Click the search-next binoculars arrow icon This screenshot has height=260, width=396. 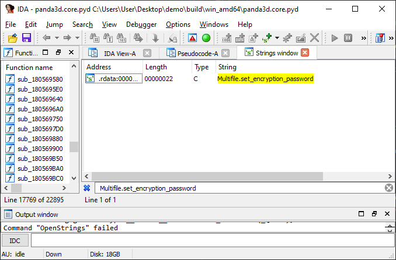(x=138, y=38)
